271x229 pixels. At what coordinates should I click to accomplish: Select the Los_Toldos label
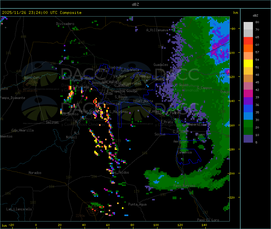120,172
